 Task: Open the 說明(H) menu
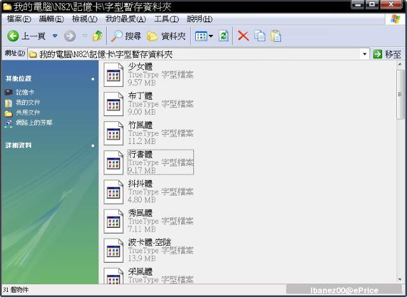coord(200,19)
